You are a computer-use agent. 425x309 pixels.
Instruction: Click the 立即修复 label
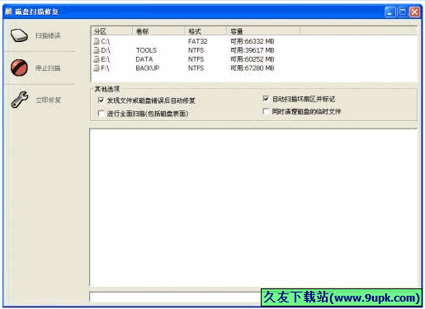click(x=48, y=100)
